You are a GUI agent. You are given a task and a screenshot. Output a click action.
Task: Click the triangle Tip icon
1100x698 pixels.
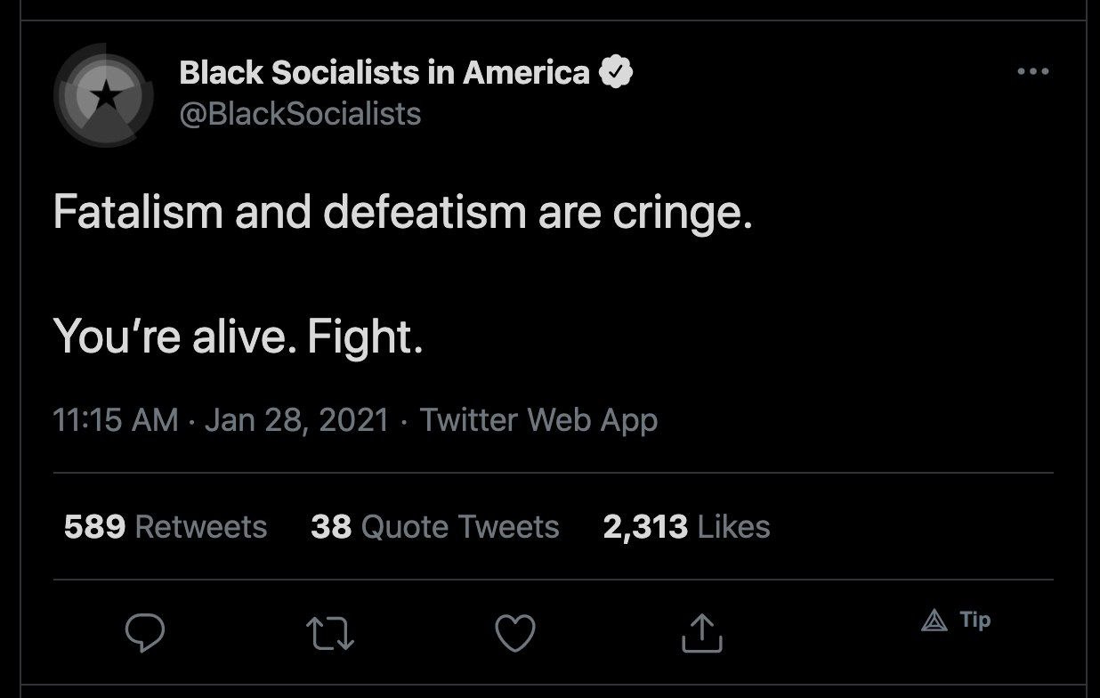[934, 621]
